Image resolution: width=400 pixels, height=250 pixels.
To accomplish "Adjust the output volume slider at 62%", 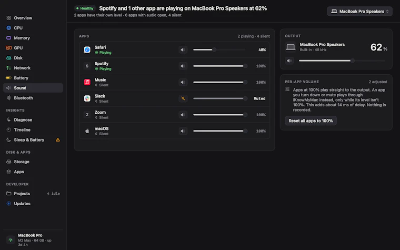I will (342, 61).
